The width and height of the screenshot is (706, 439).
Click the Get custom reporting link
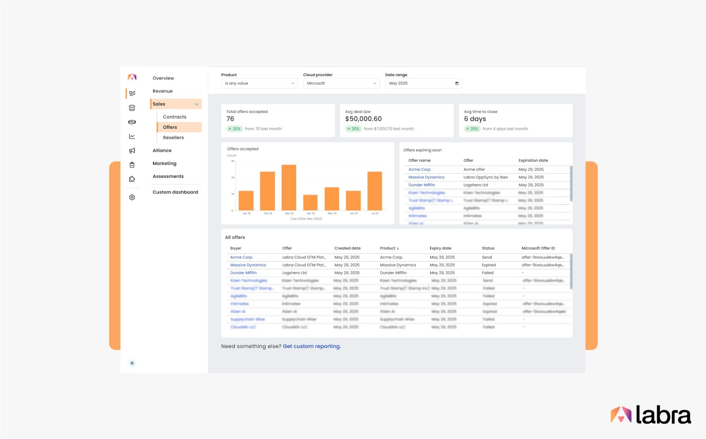(312, 346)
